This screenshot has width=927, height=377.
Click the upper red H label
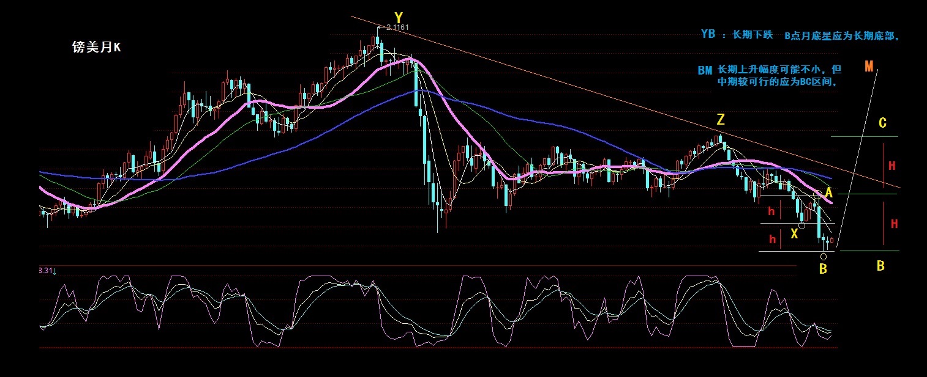[892, 166]
